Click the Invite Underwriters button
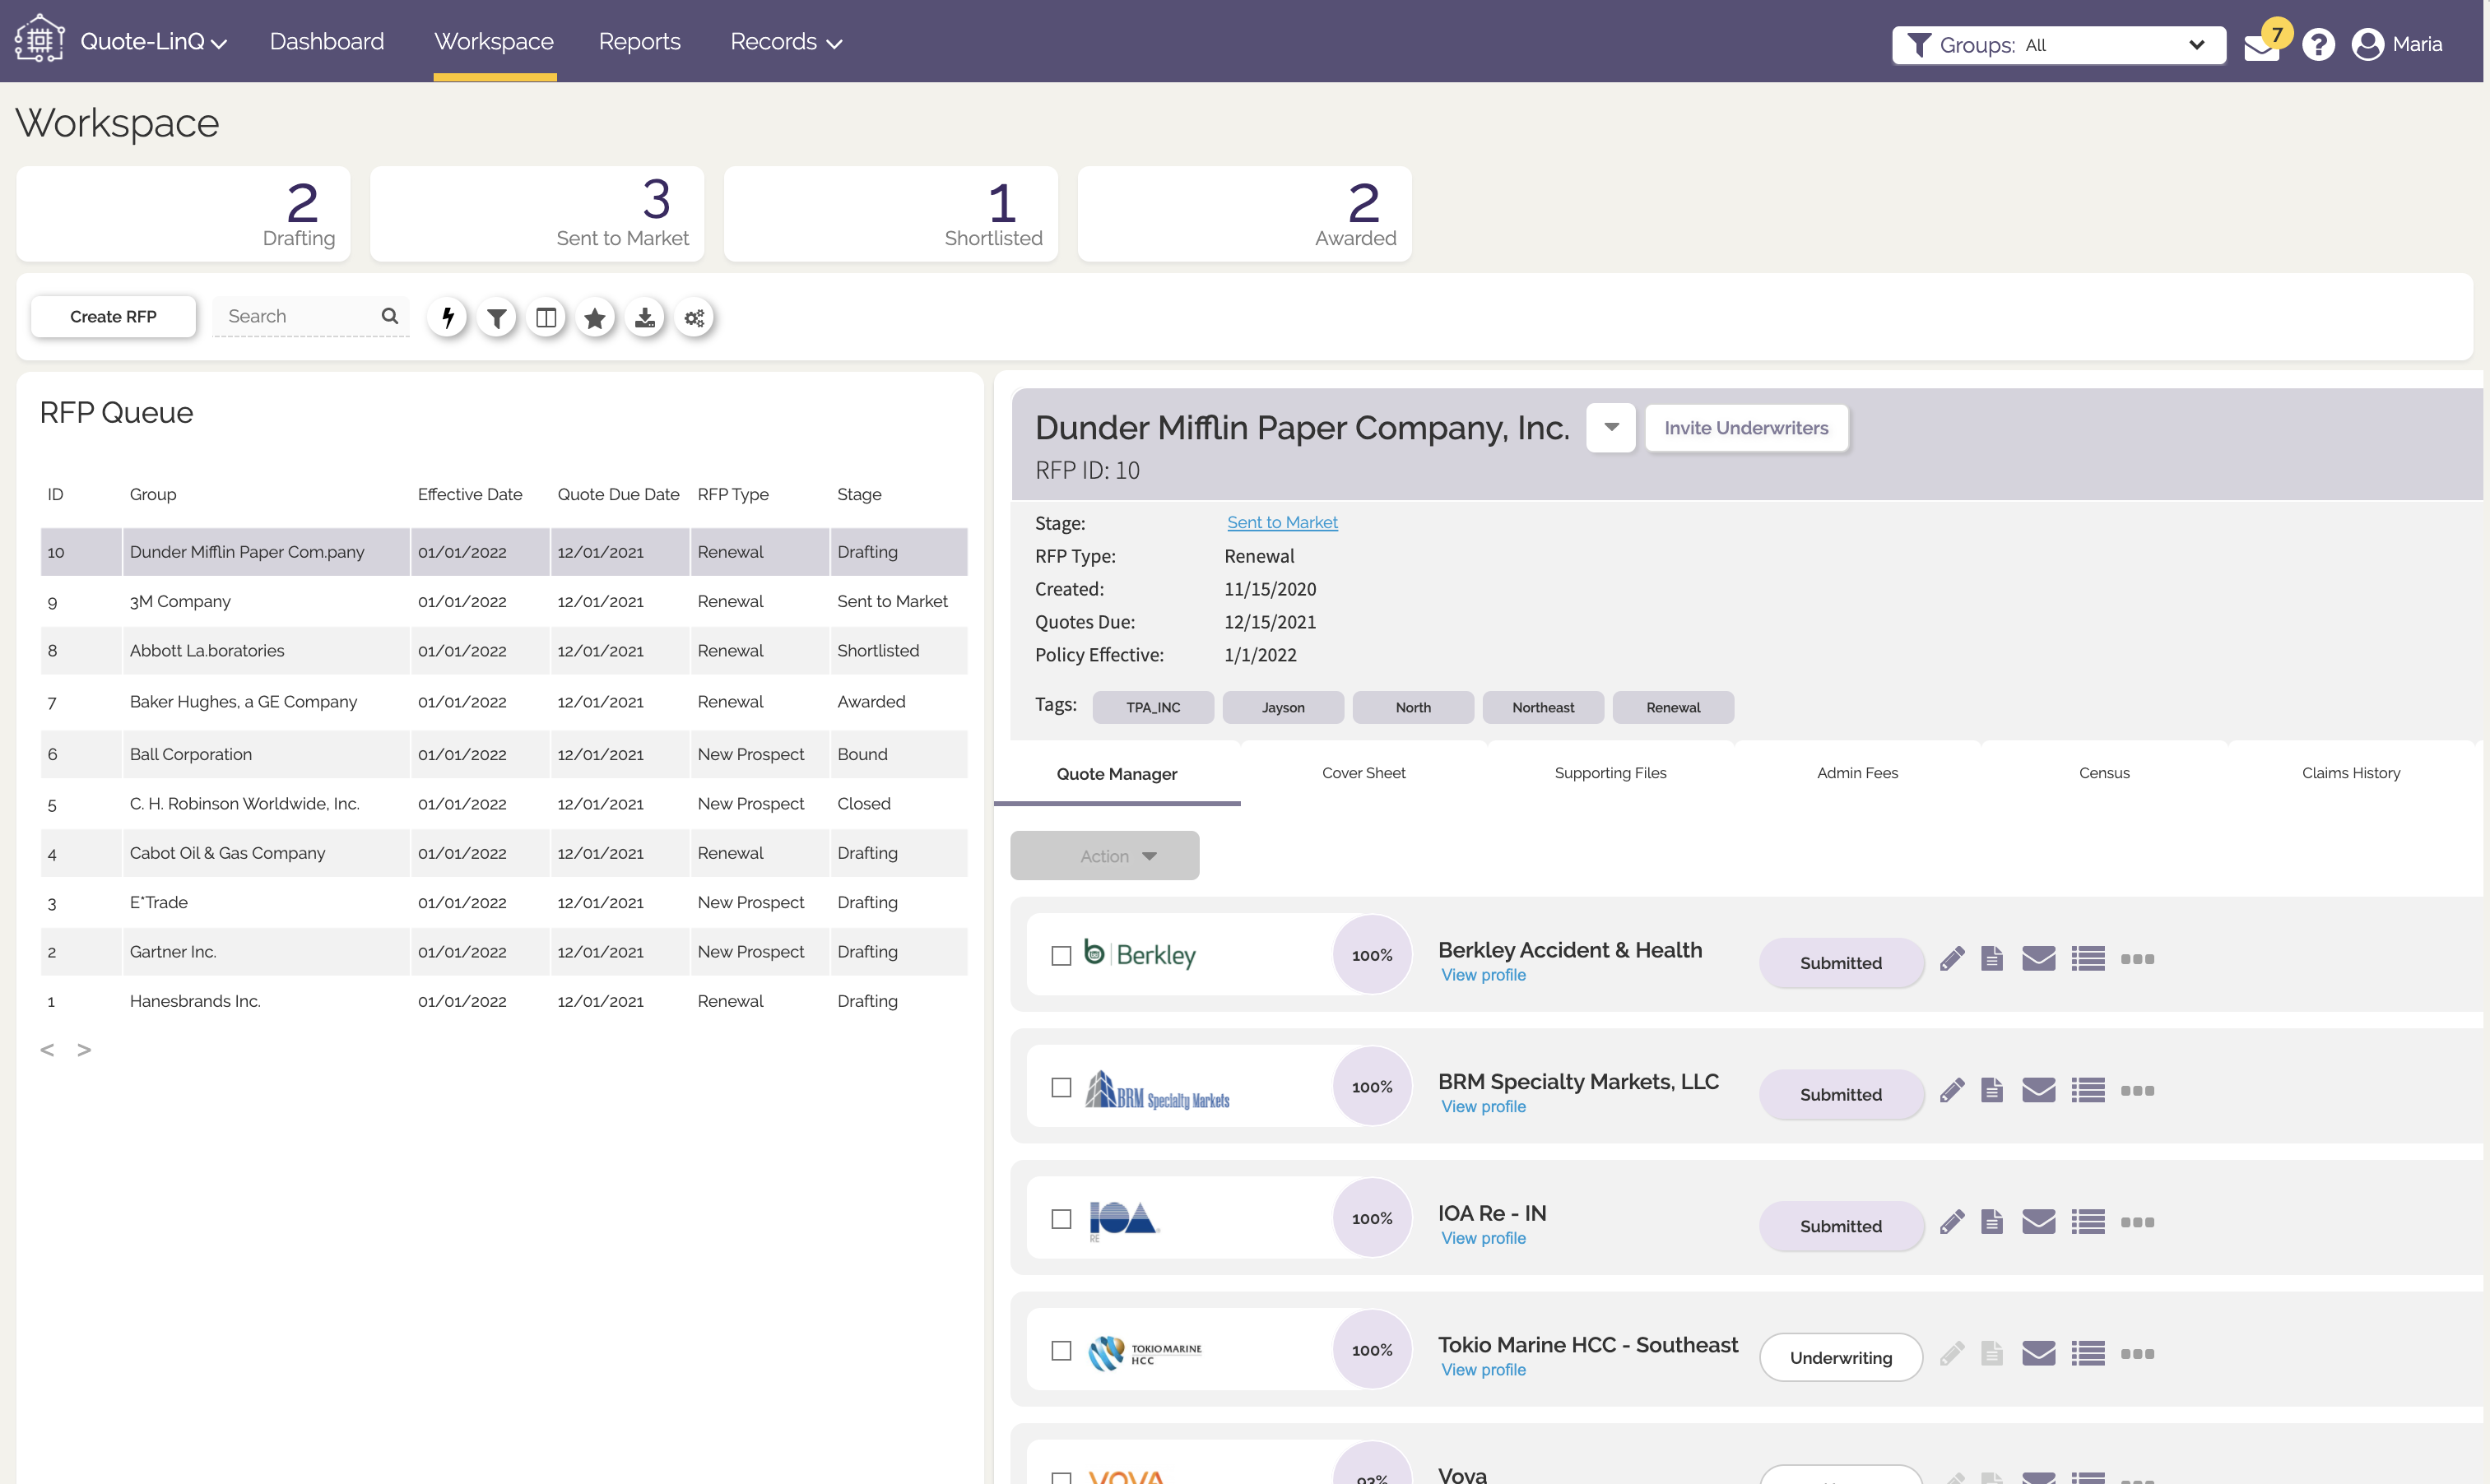 (x=1746, y=427)
